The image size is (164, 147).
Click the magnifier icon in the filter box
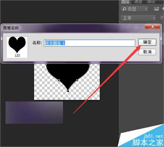[124, 9]
